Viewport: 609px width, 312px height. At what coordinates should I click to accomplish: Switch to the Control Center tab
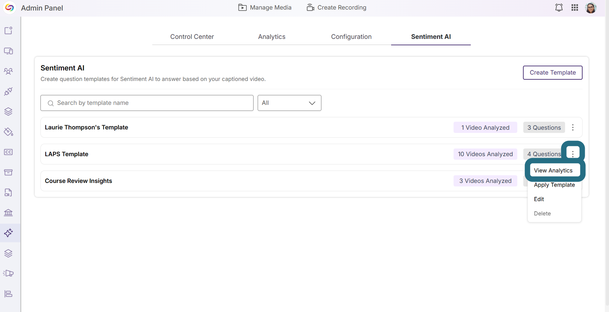click(192, 37)
